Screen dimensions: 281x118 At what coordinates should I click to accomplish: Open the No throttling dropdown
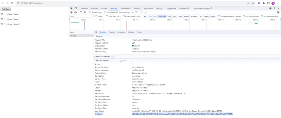coord(126,12)
